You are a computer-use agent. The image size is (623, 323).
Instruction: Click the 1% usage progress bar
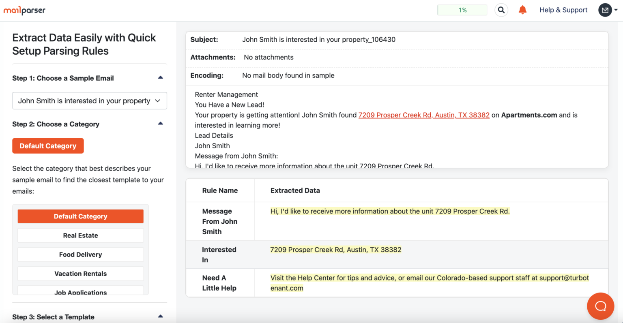(x=462, y=10)
